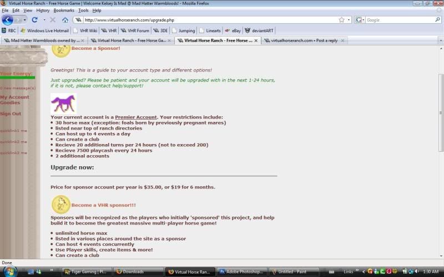Open the VHR Wiki bookmark
This screenshot has height=277, width=444.
pos(85,30)
